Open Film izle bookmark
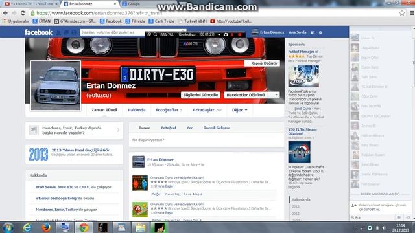 tap(136, 21)
